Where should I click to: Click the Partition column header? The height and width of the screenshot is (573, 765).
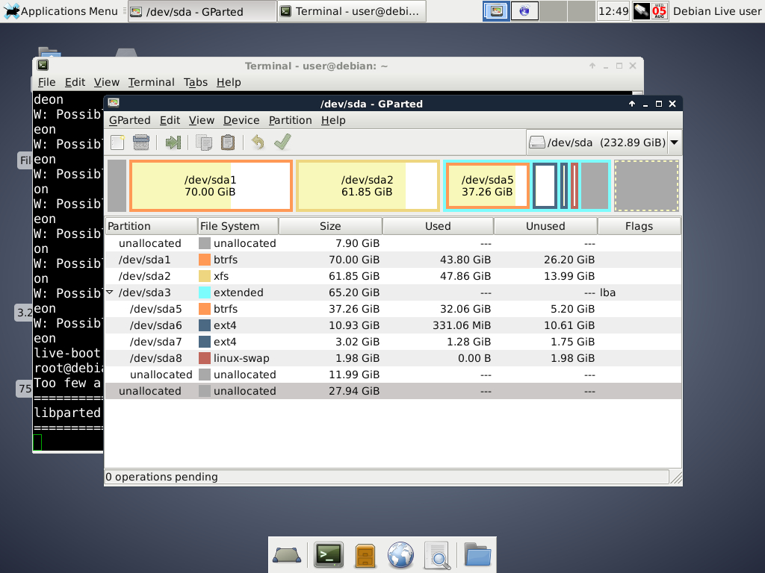pos(151,226)
